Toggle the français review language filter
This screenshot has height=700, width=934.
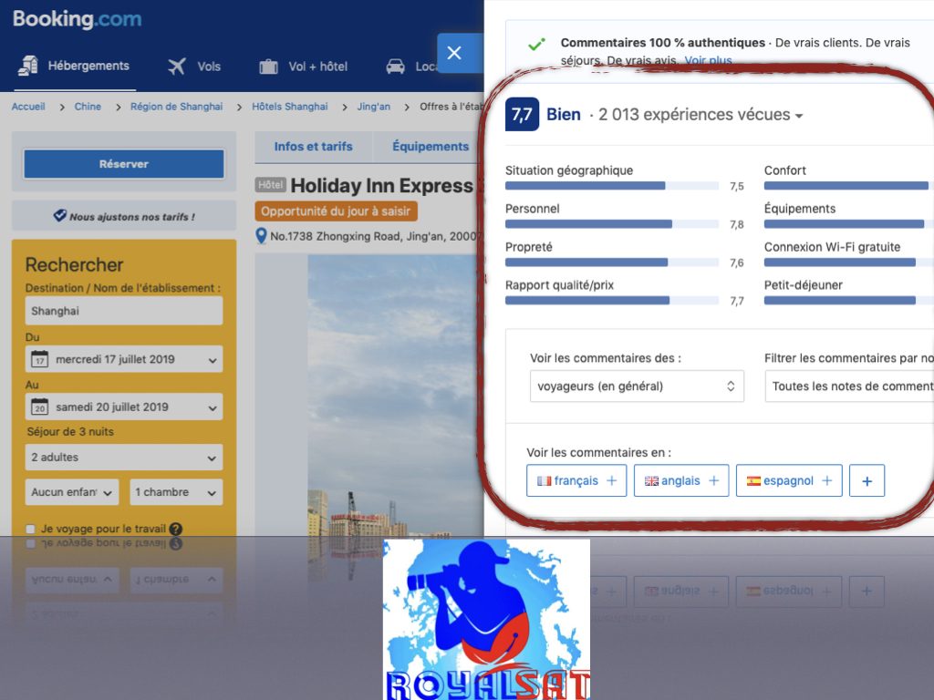coord(576,480)
